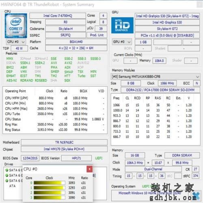Click the ECC N field
203x203 pixels.
[197, 83]
